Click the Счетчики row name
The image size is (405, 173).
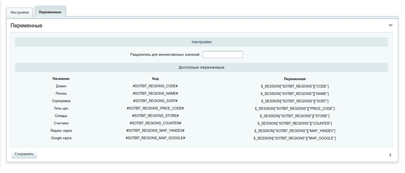point(61,123)
